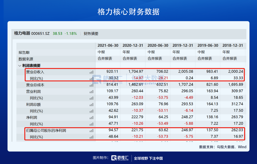
Task: Click chart icon on last 同比(%) row
Action: coord(91,137)
